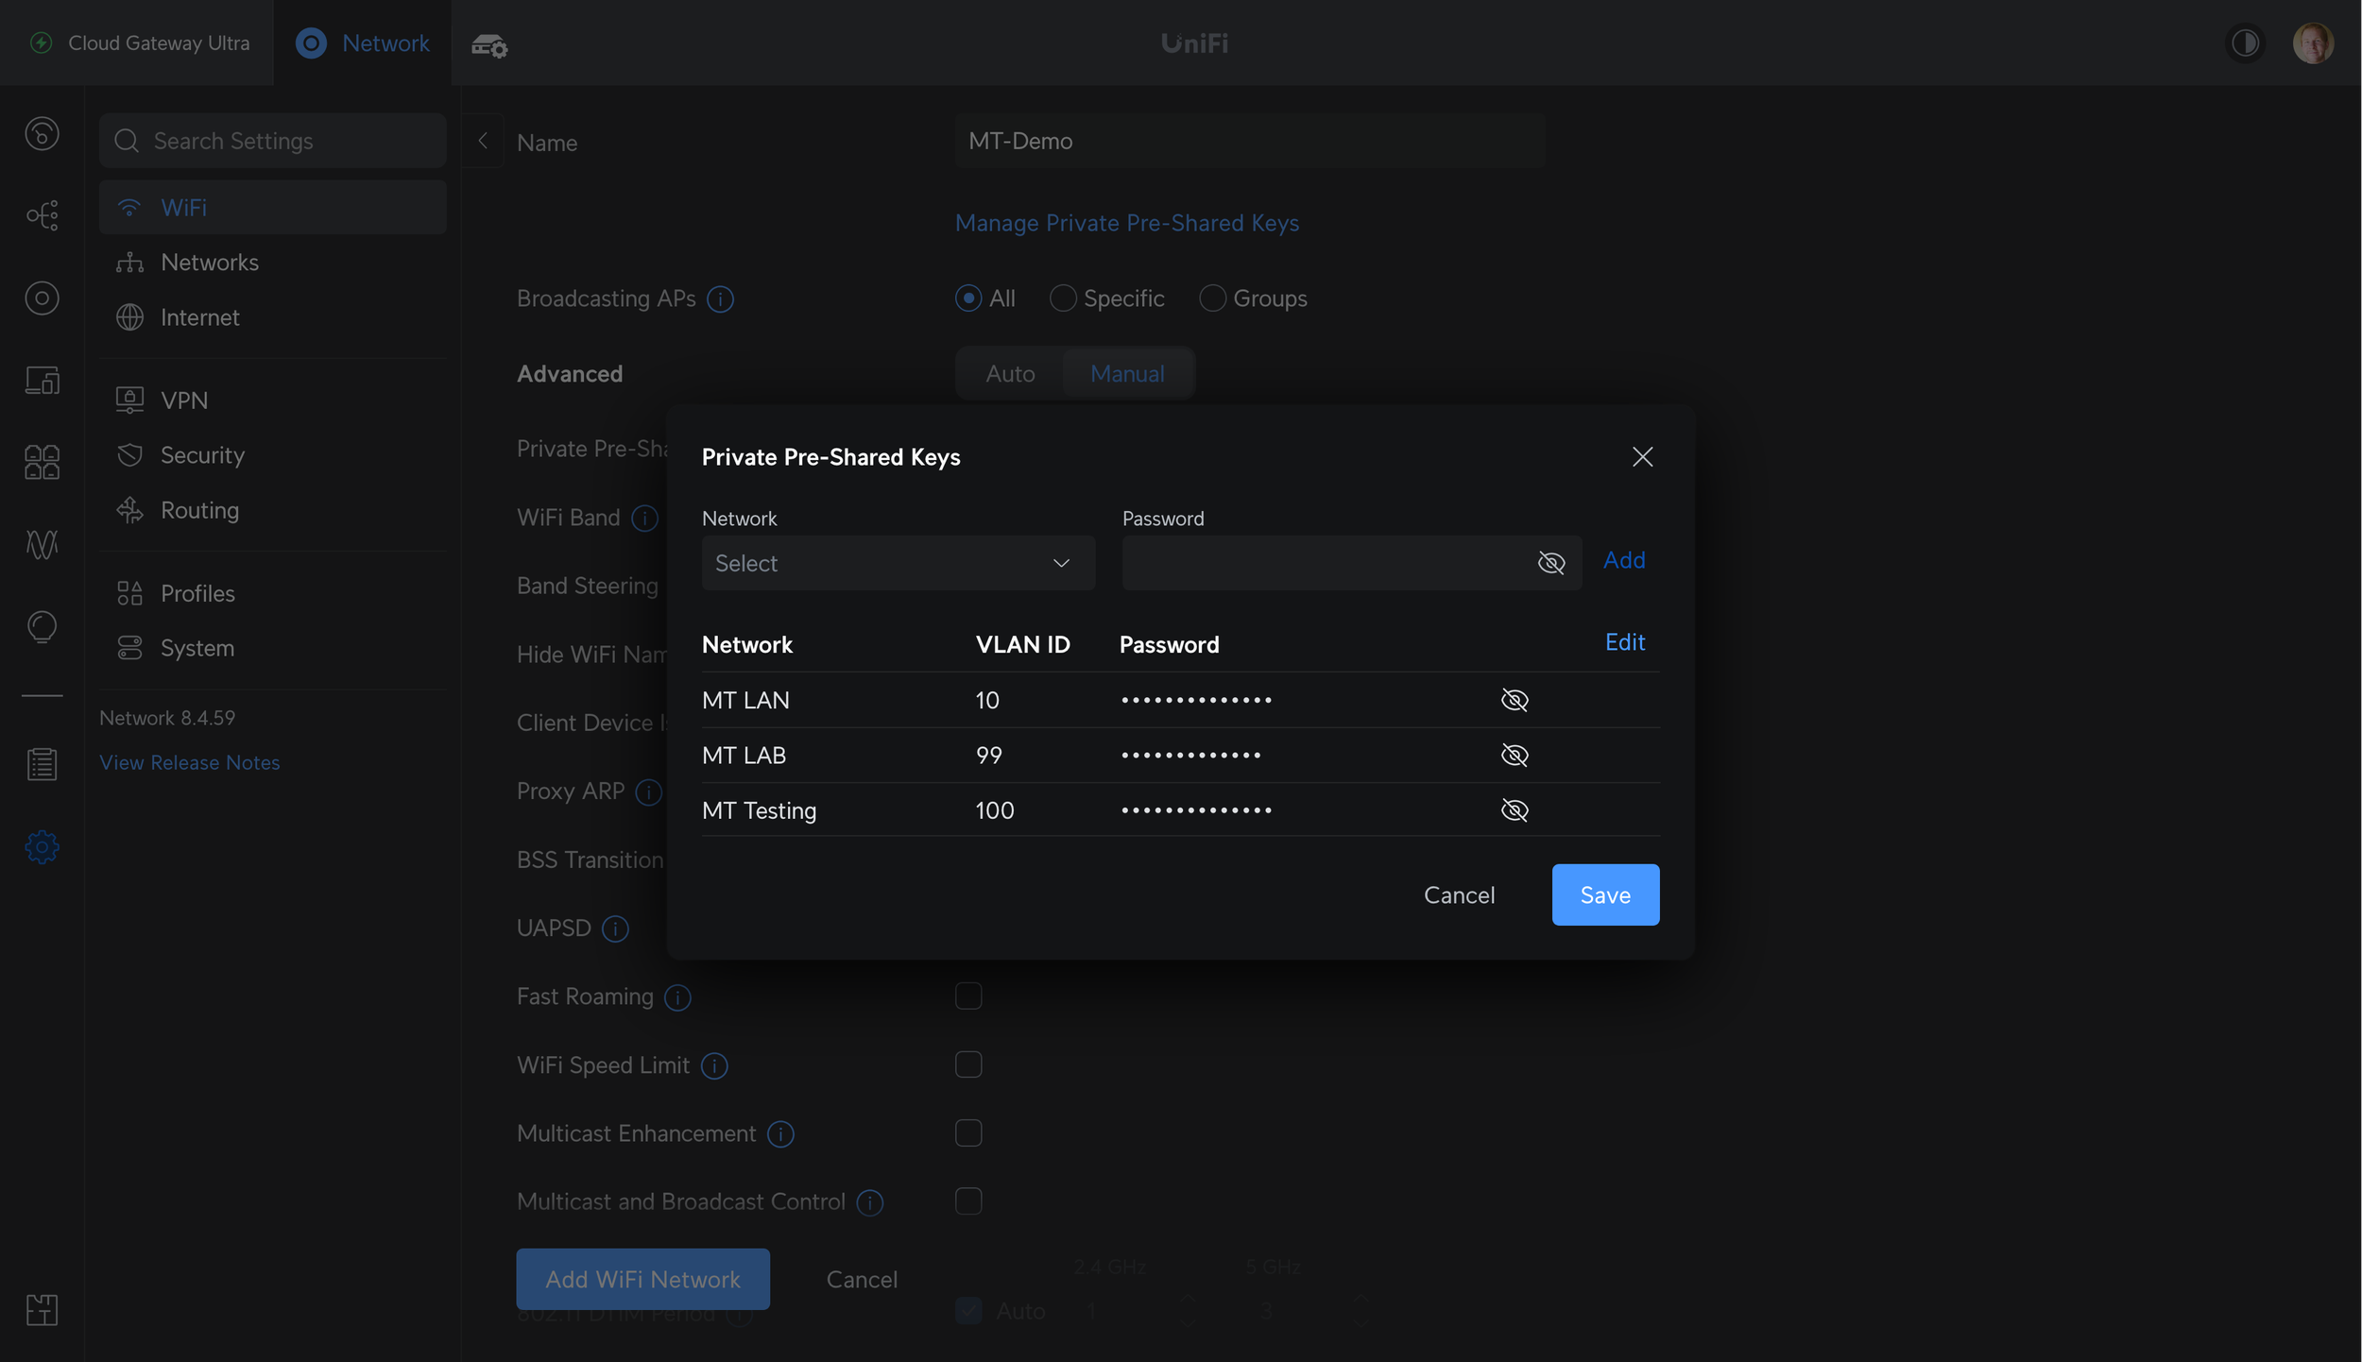
Task: Open the logs list icon in sidebar
Action: [x=42, y=763]
